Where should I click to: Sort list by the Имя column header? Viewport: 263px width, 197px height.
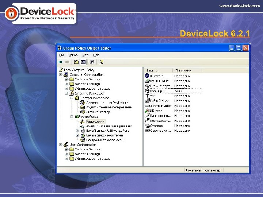click(x=158, y=70)
